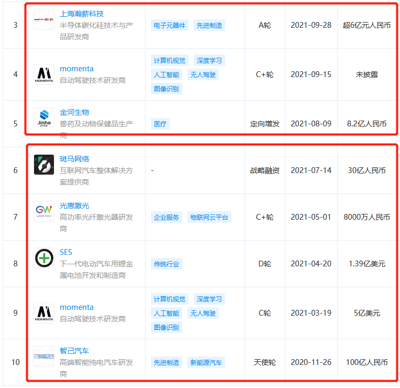The width and height of the screenshot is (400, 388).
Task: Select 深度学习 tag in row 9
Action: (209, 299)
